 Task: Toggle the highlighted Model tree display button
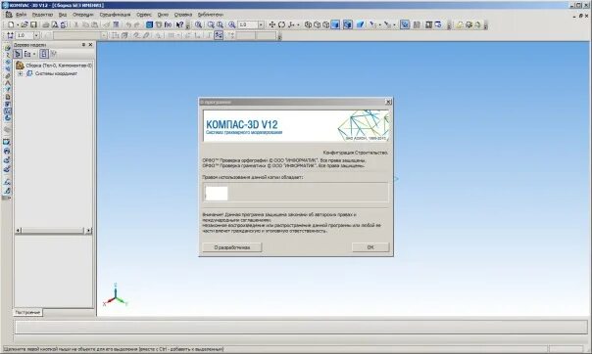(x=405, y=24)
